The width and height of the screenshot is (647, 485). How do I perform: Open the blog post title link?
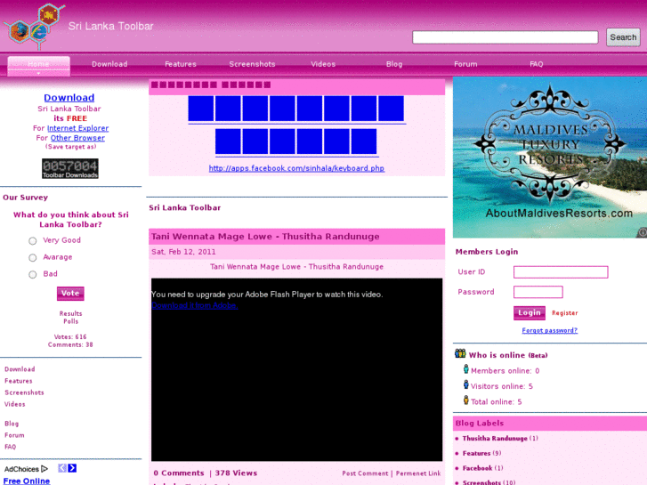point(265,237)
